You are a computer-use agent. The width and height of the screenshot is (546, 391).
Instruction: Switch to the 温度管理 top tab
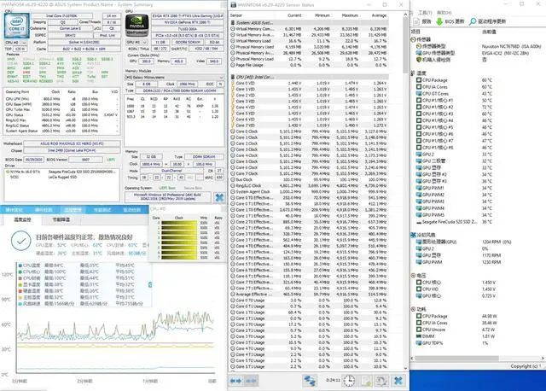73,210
